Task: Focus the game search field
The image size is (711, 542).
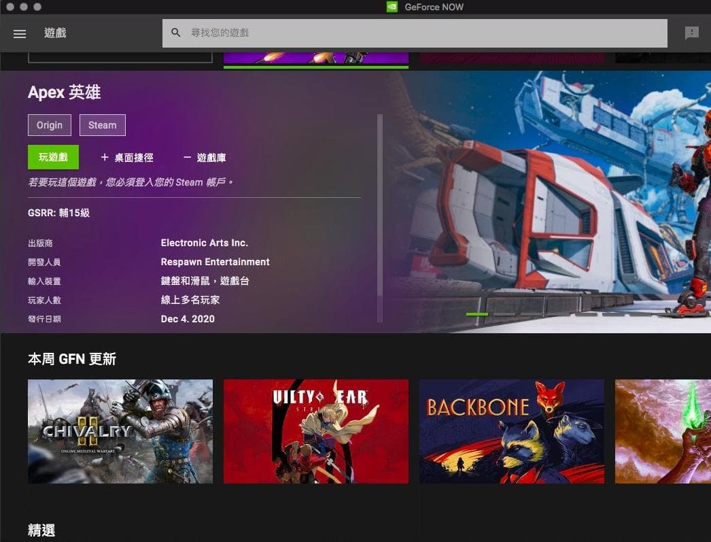Action: click(x=415, y=33)
